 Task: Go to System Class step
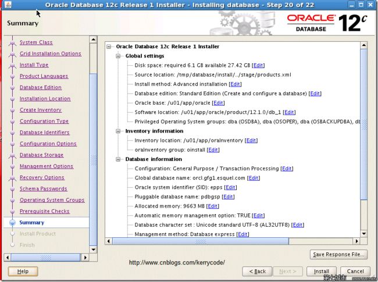coord(36,42)
